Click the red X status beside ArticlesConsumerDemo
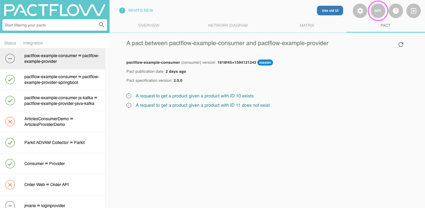The height and width of the screenshot is (208, 425). pyautogui.click(x=10, y=121)
